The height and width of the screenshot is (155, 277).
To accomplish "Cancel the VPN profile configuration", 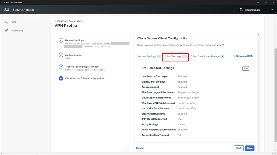I will (x=140, y=148).
